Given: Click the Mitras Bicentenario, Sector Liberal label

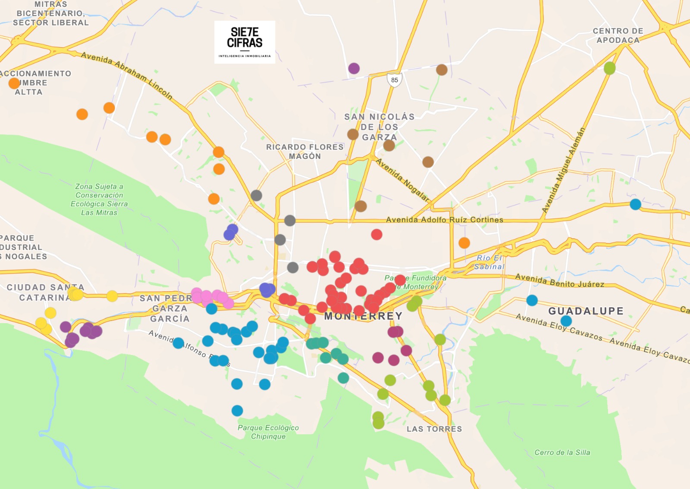Looking at the screenshot, I should [50, 13].
